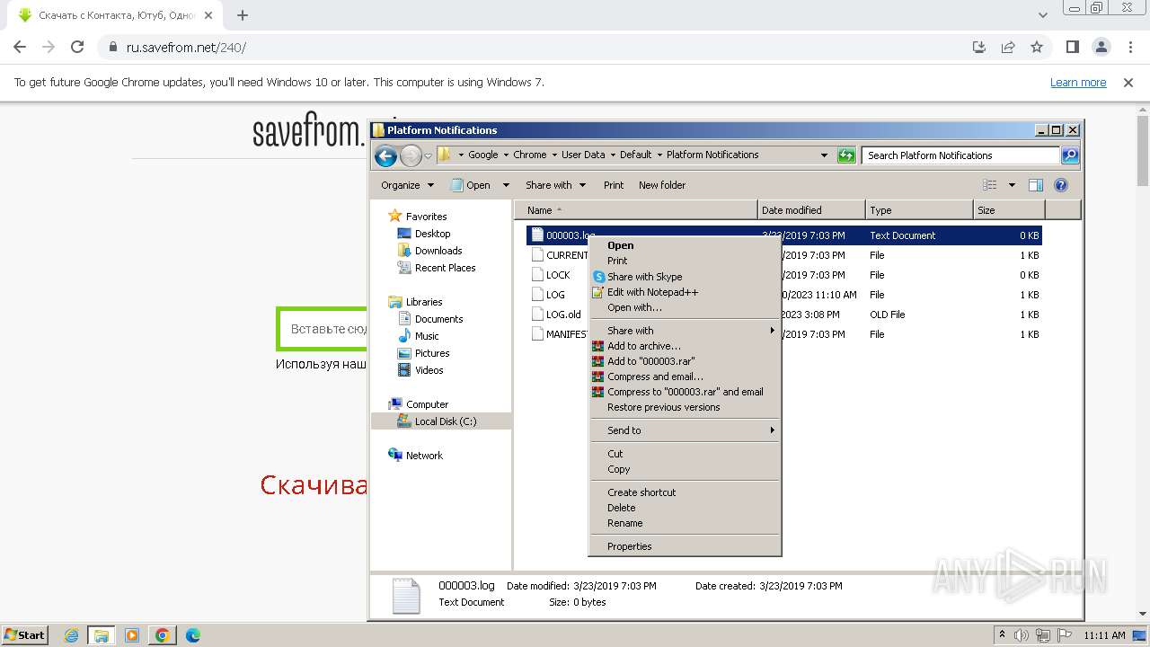Click New folder toolbar button
Viewport: 1150px width, 647px height.
[662, 185]
